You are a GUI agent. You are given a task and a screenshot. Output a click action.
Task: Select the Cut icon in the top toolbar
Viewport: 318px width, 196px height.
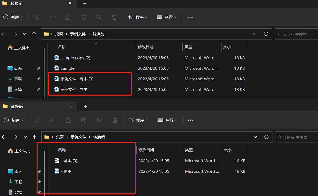pyautogui.click(x=37, y=17)
